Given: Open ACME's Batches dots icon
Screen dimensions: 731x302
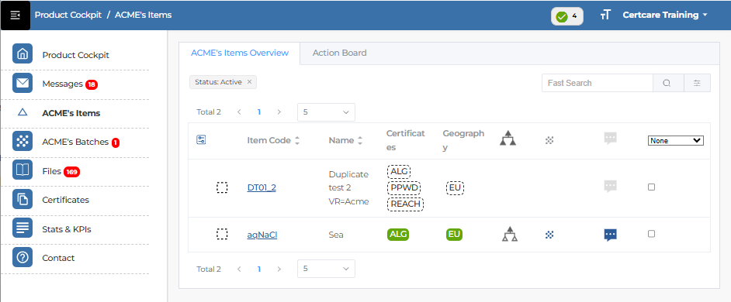Looking at the screenshot, I should (x=23, y=142).
